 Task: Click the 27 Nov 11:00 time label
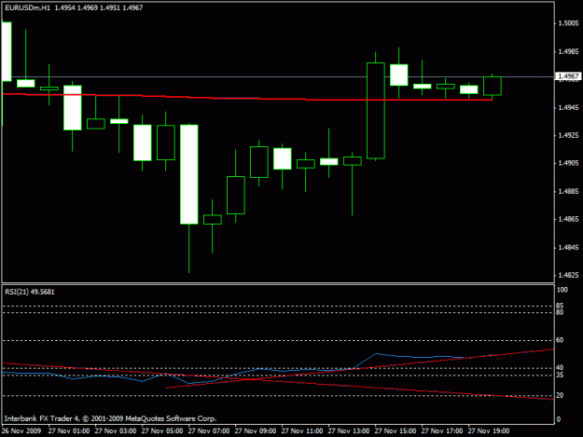[302, 430]
